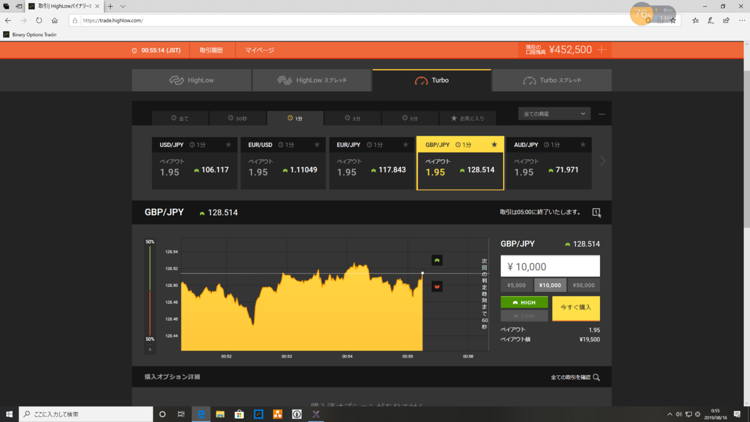750x422 pixels.
Task: Click the browser refresh icon
Action: pyautogui.click(x=39, y=21)
